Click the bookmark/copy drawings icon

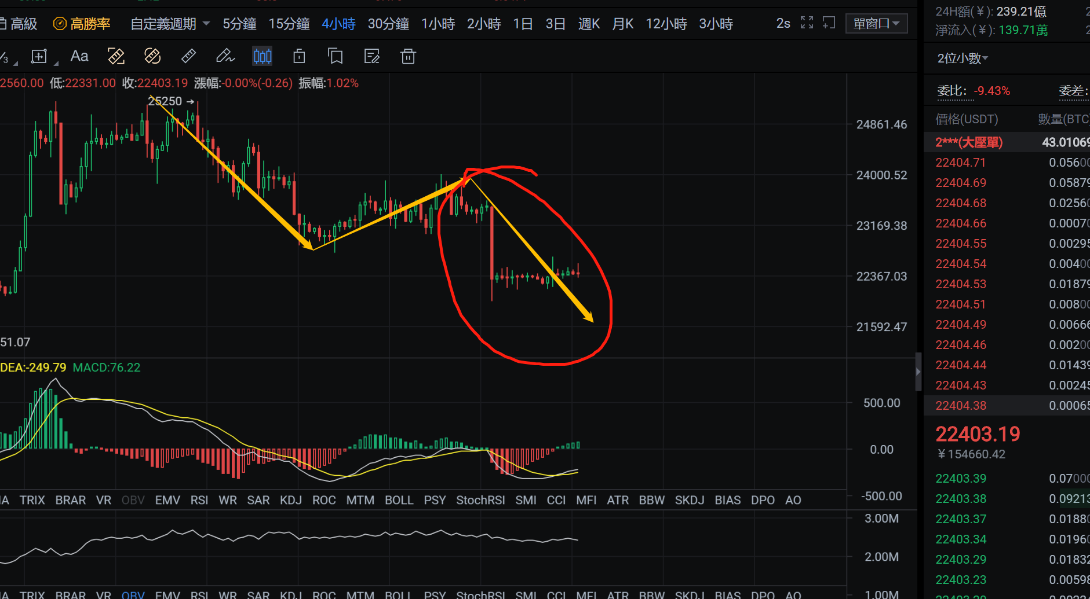pos(336,56)
